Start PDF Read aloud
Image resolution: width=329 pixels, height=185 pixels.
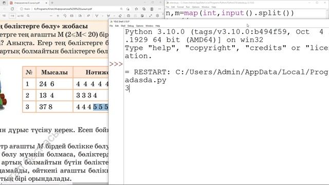coord(88,16)
